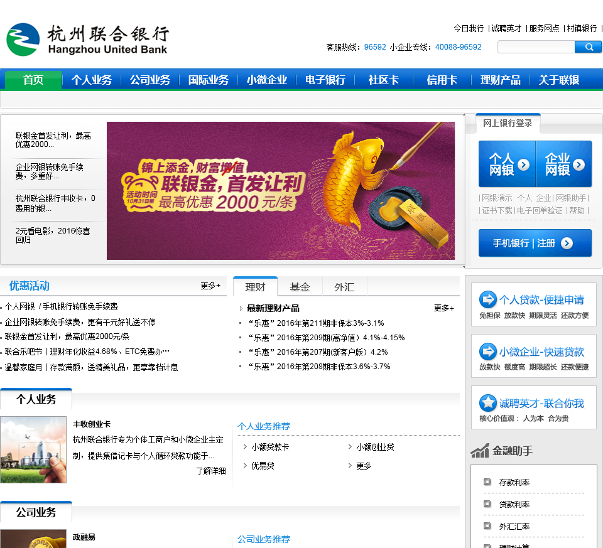Click the 帮助 link under login

(x=577, y=210)
